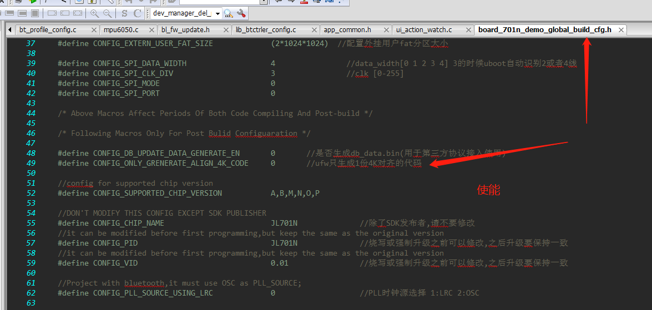The width and height of the screenshot is (652, 310).
Task: Click the //config for supported chip version comment
Action: pyautogui.click(x=135, y=183)
